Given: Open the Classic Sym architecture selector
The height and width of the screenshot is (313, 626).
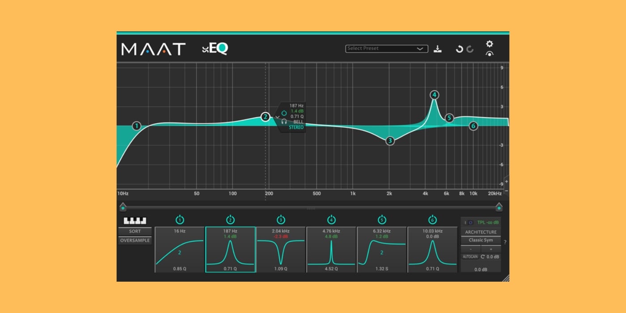Looking at the screenshot, I should click(x=481, y=240).
